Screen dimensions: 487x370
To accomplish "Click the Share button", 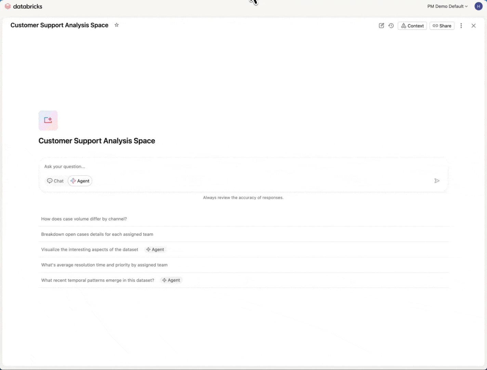I will tap(442, 26).
